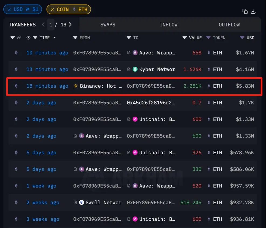
Task: Click the Ethereum chain icon in the 1 week ago row
Action: (16, 186)
